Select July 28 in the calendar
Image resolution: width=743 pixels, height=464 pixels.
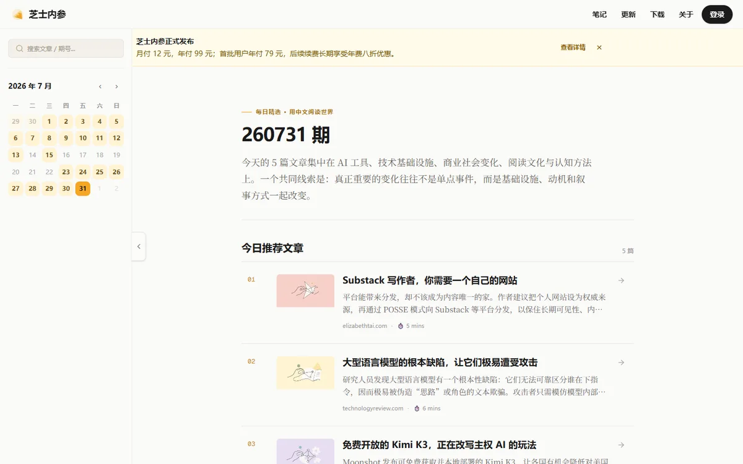click(x=32, y=189)
